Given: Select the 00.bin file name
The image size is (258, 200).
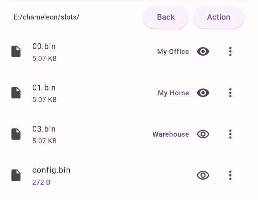Looking at the screenshot, I should coord(44,47).
